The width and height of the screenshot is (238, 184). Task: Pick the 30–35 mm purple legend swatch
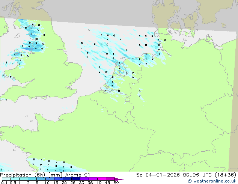coord(84,179)
